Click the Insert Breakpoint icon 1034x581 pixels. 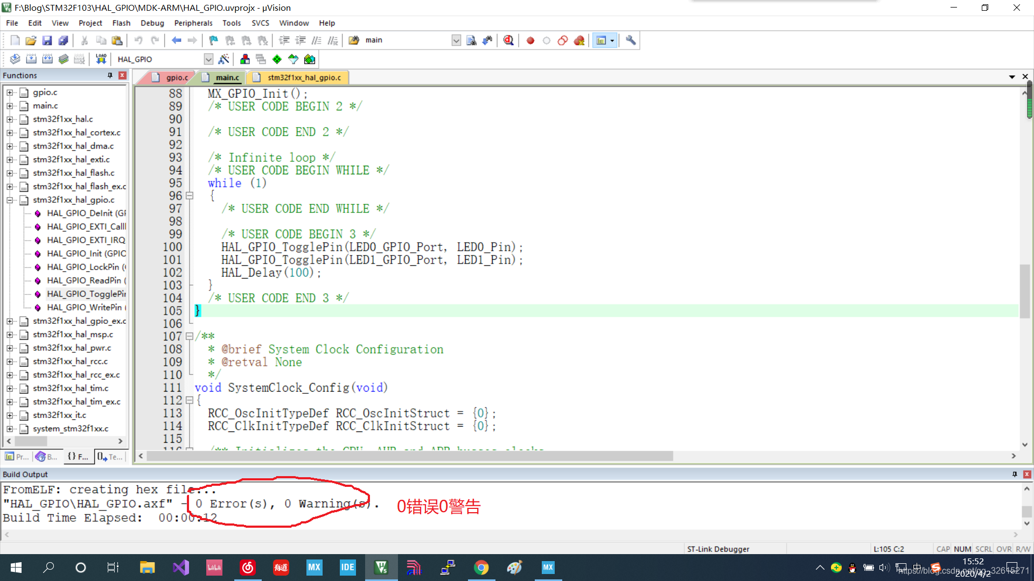530,40
